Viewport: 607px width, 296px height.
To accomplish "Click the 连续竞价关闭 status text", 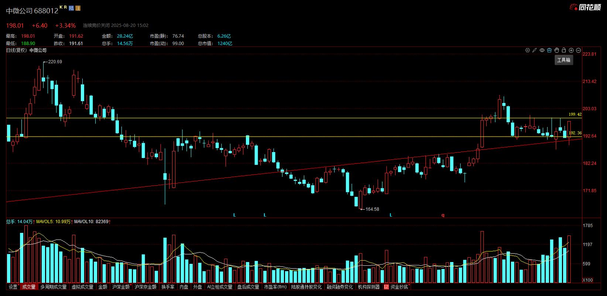I will point(96,25).
